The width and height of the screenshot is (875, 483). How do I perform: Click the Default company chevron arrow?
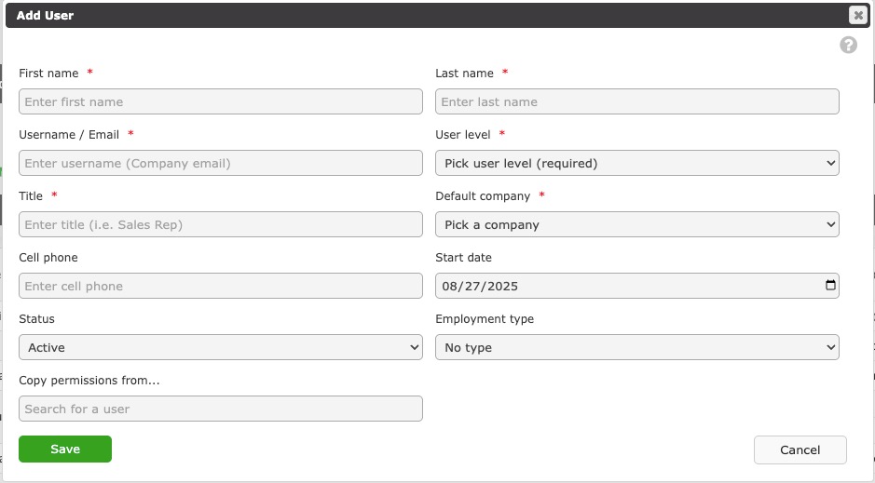tap(830, 224)
